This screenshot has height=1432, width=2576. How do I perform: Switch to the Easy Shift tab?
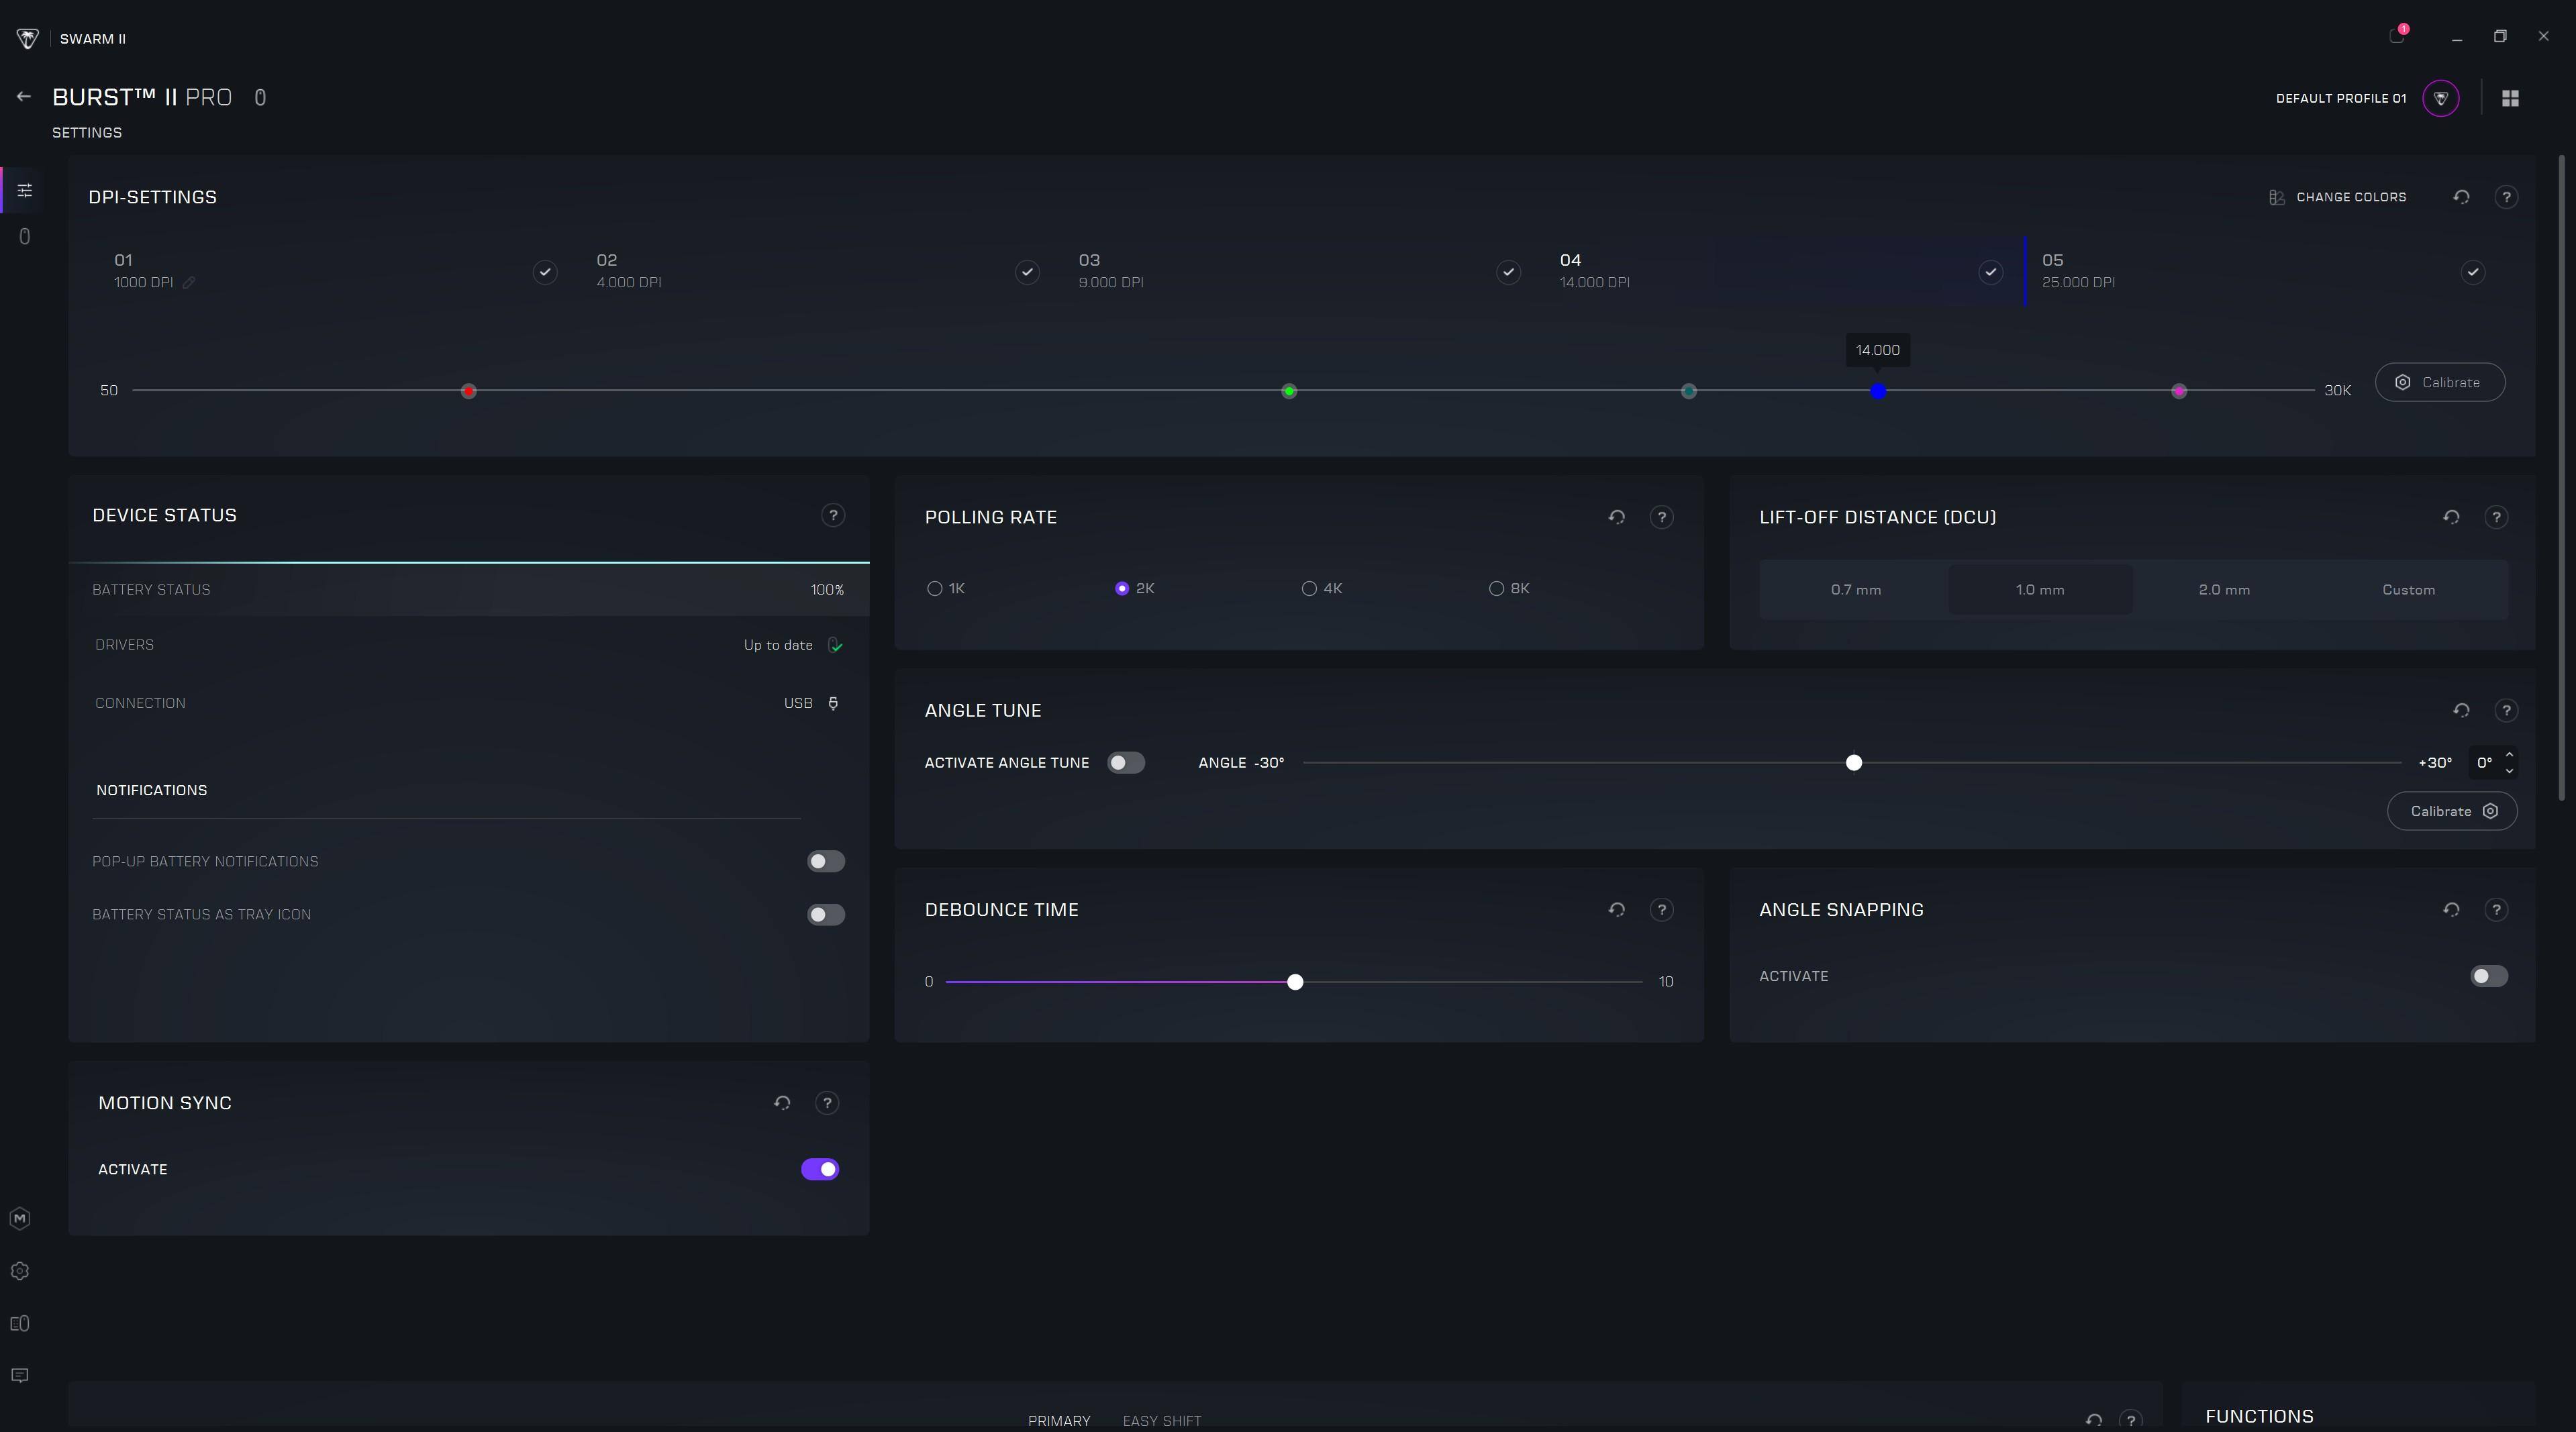click(1161, 1420)
